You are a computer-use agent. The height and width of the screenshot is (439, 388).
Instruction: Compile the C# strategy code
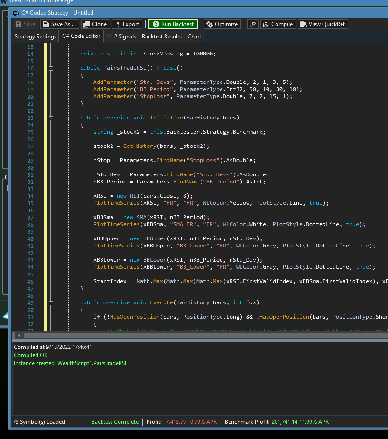[x=277, y=24]
